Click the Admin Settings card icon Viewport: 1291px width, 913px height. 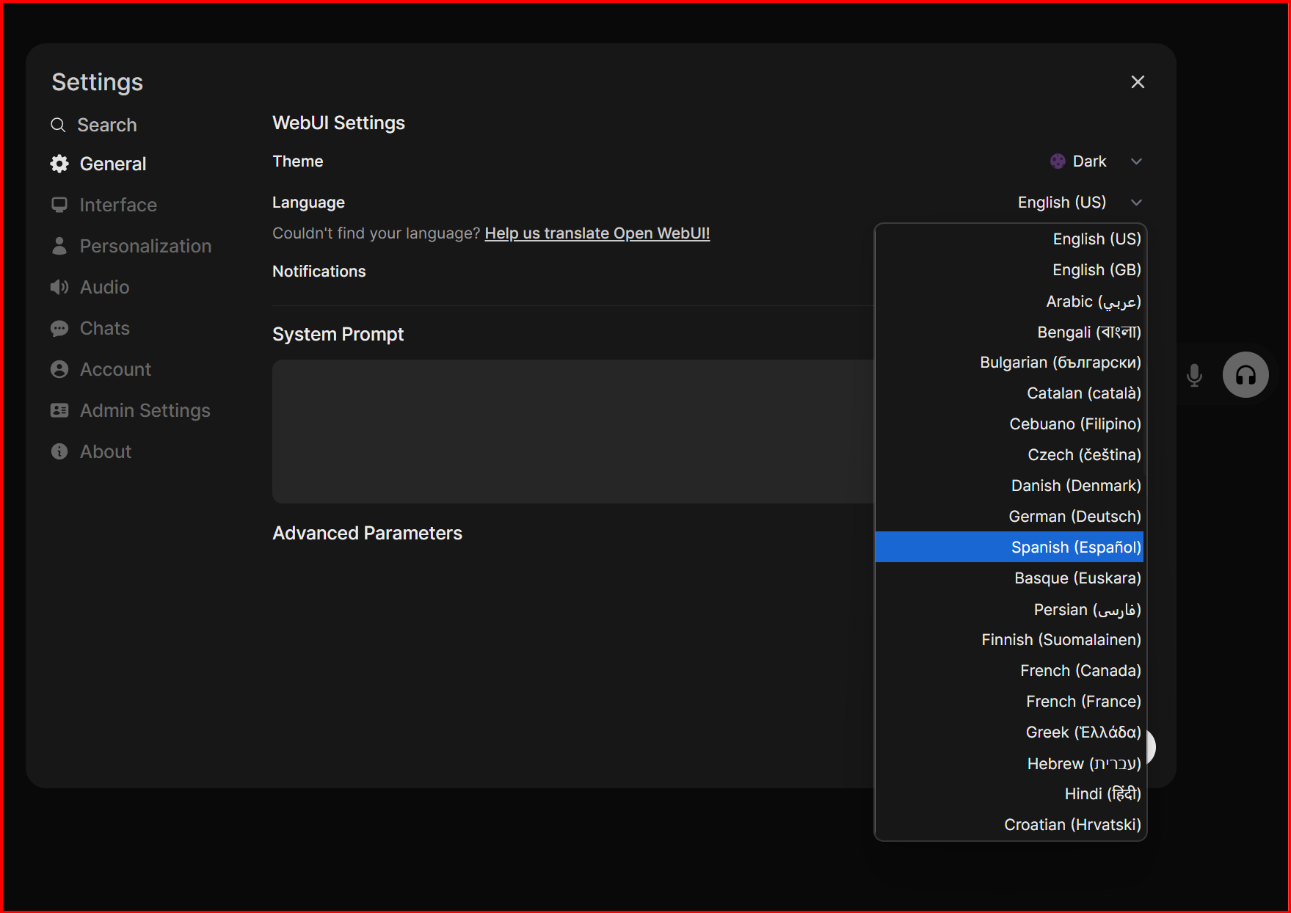(x=59, y=410)
